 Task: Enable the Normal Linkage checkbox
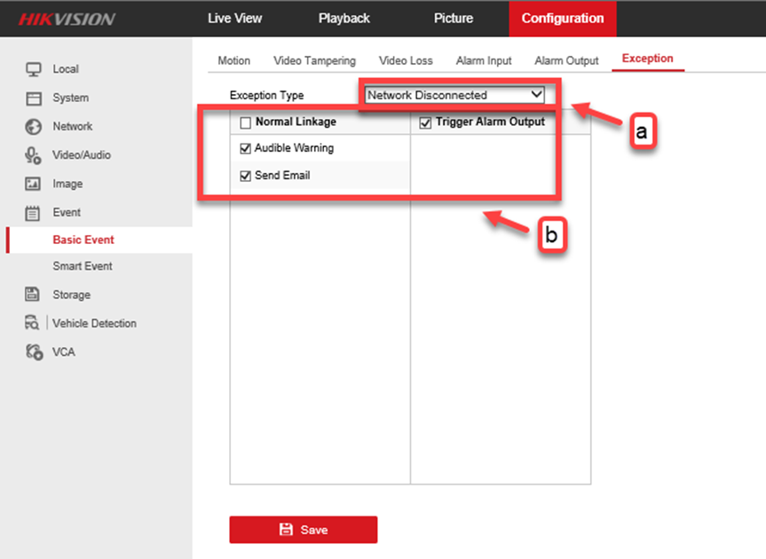[x=246, y=122]
